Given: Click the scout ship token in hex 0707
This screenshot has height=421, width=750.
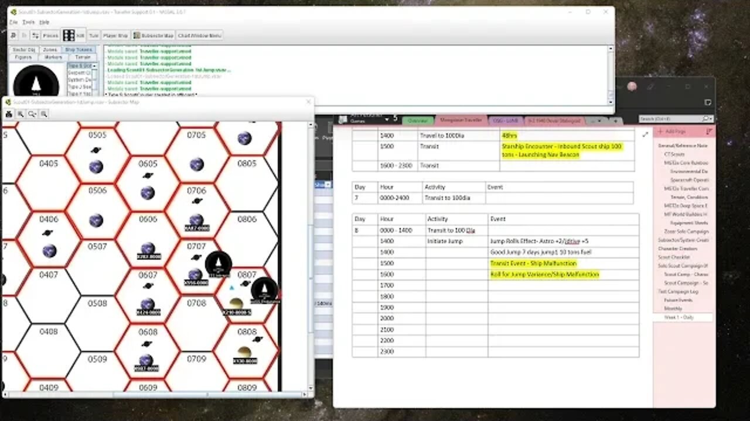Looking at the screenshot, I should point(218,264).
